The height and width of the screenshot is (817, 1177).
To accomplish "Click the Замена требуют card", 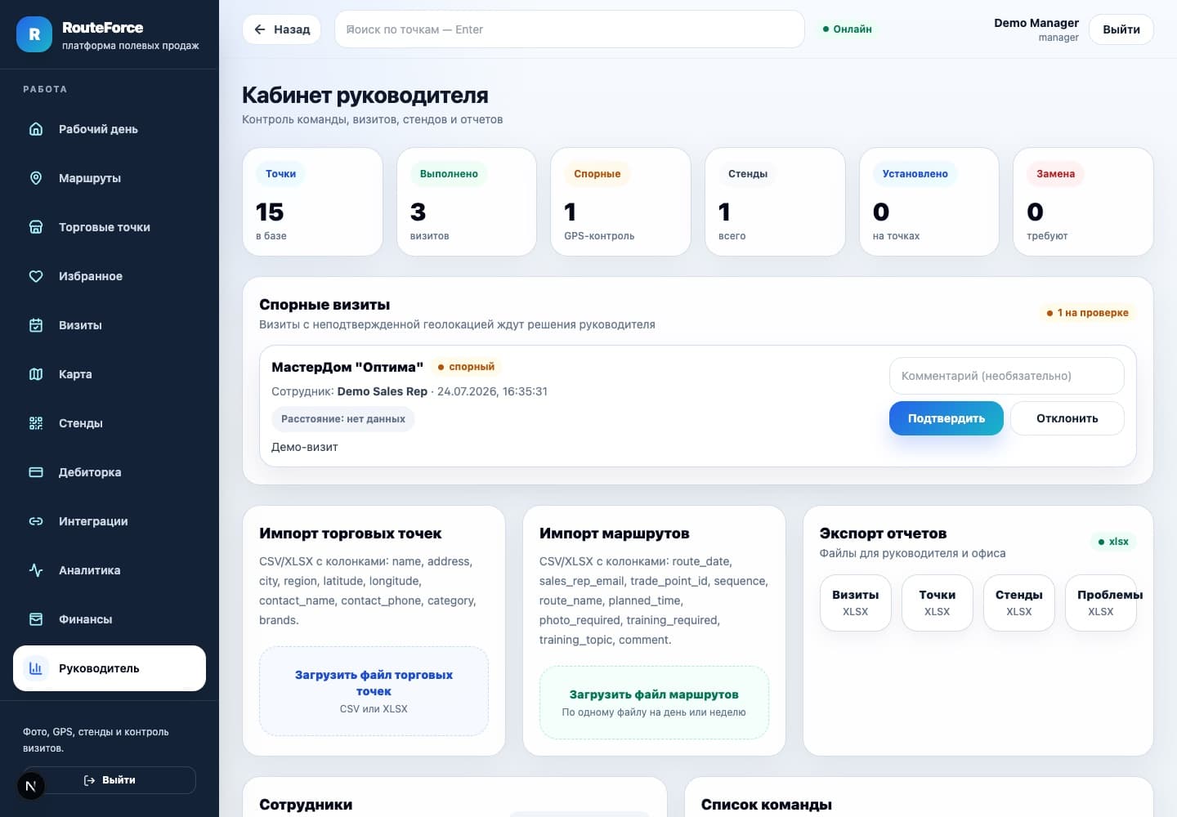I will pos(1083,202).
